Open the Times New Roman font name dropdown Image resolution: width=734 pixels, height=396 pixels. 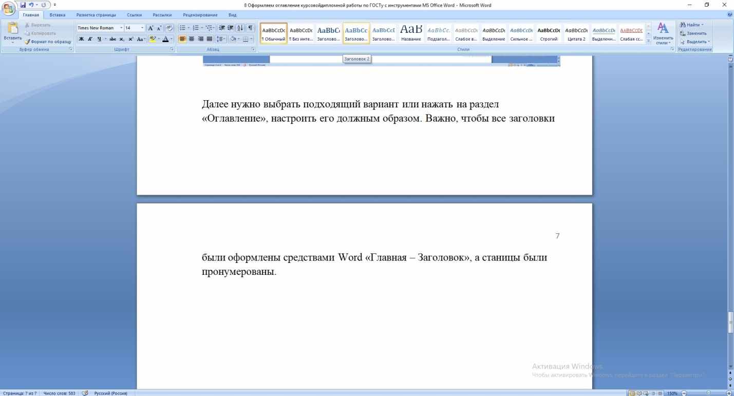click(x=121, y=28)
